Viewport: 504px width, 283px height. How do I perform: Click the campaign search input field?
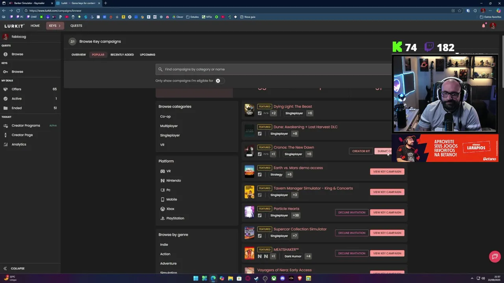pyautogui.click(x=273, y=69)
